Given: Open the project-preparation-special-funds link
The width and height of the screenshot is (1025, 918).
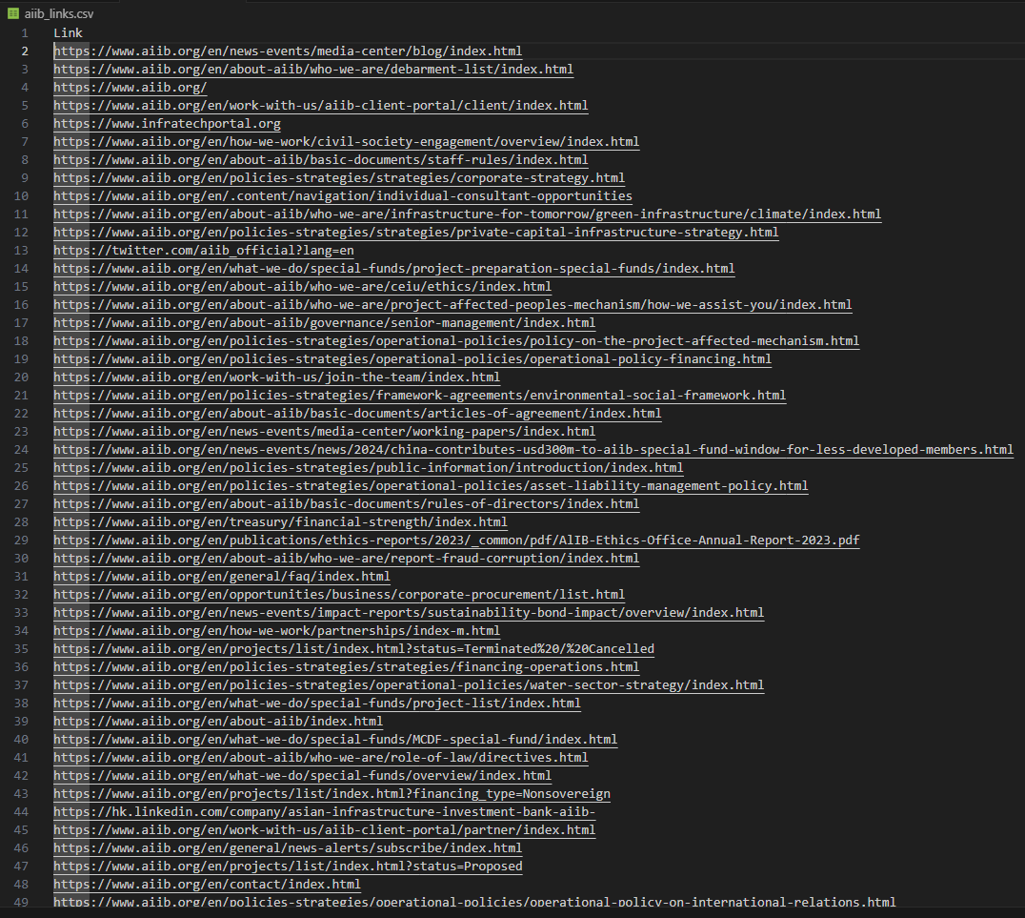Looking at the screenshot, I should [x=394, y=268].
